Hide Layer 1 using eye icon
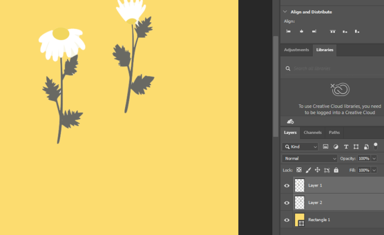This screenshot has width=384, height=235. coord(287,185)
